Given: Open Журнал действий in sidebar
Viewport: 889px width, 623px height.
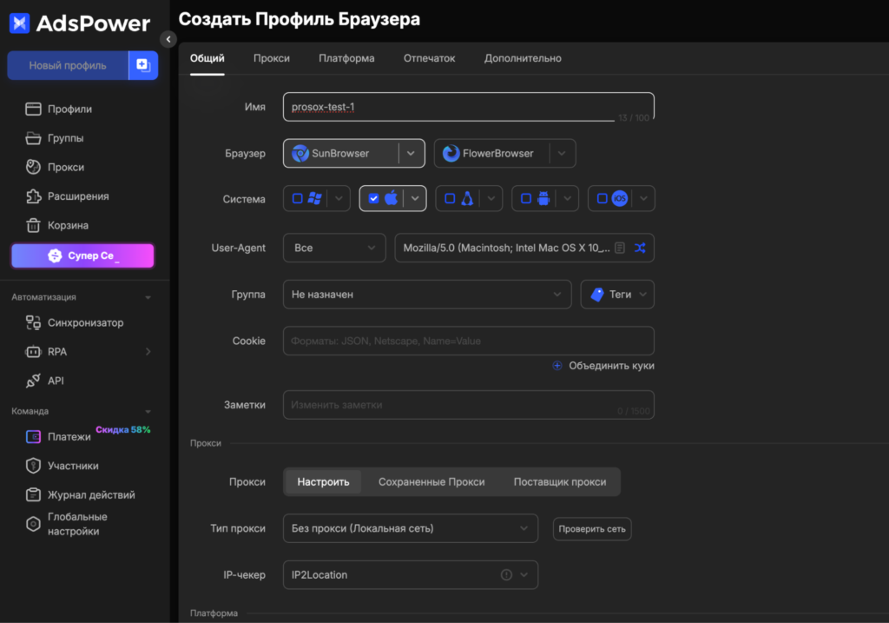Looking at the screenshot, I should (x=96, y=494).
